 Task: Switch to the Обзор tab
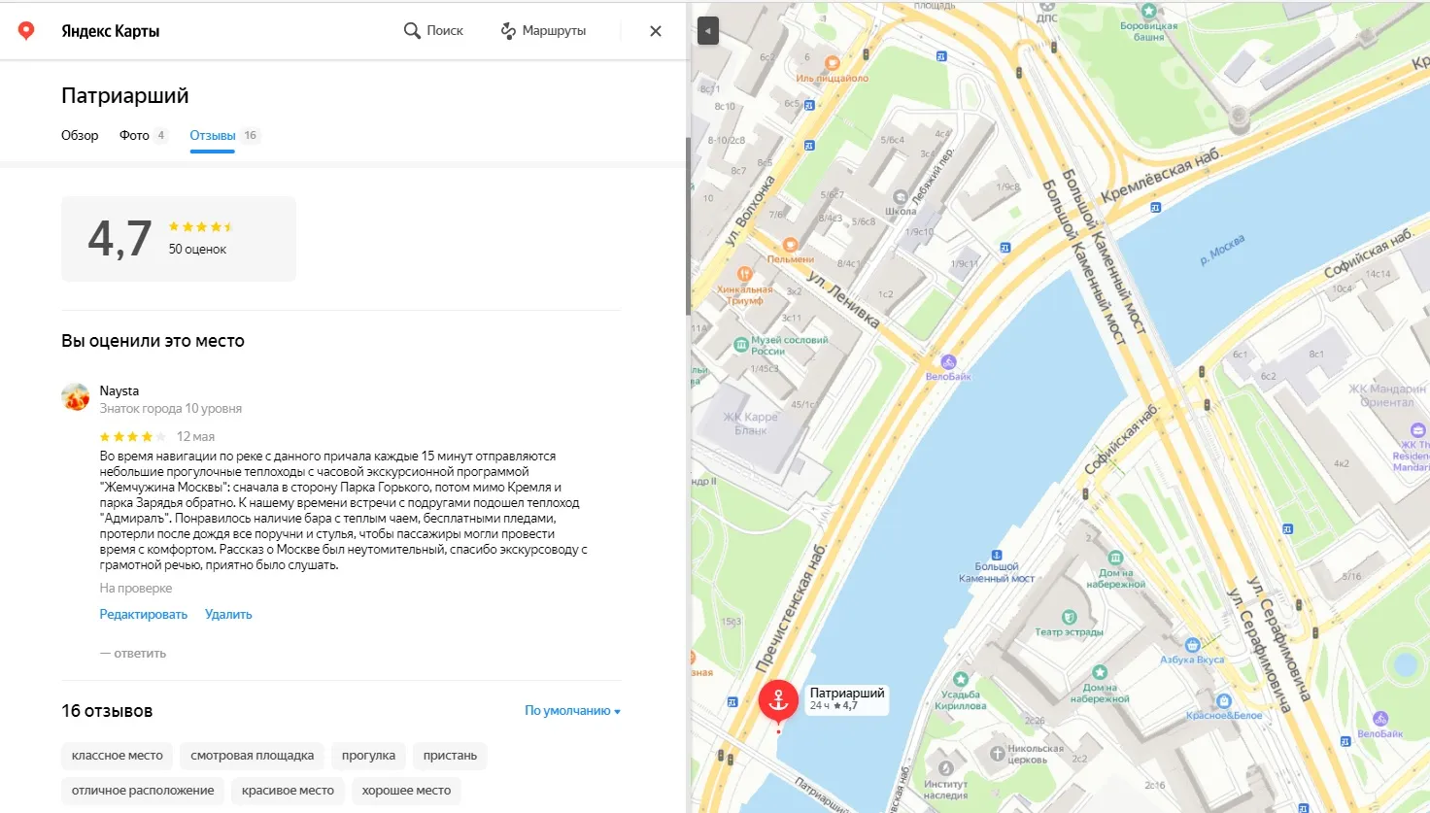tap(80, 135)
